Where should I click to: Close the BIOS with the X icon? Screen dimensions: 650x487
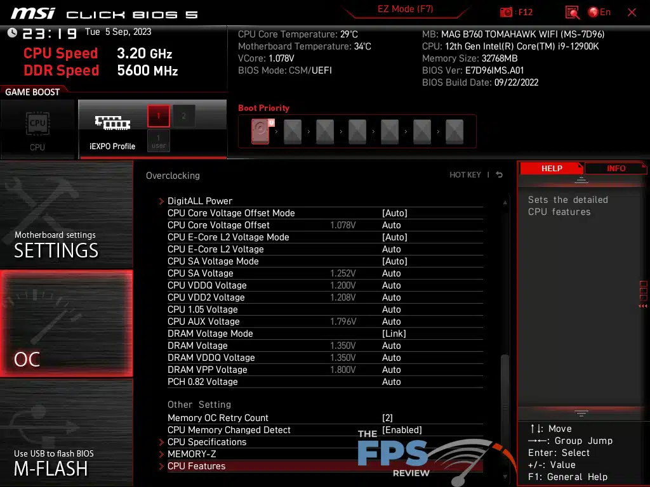(632, 13)
